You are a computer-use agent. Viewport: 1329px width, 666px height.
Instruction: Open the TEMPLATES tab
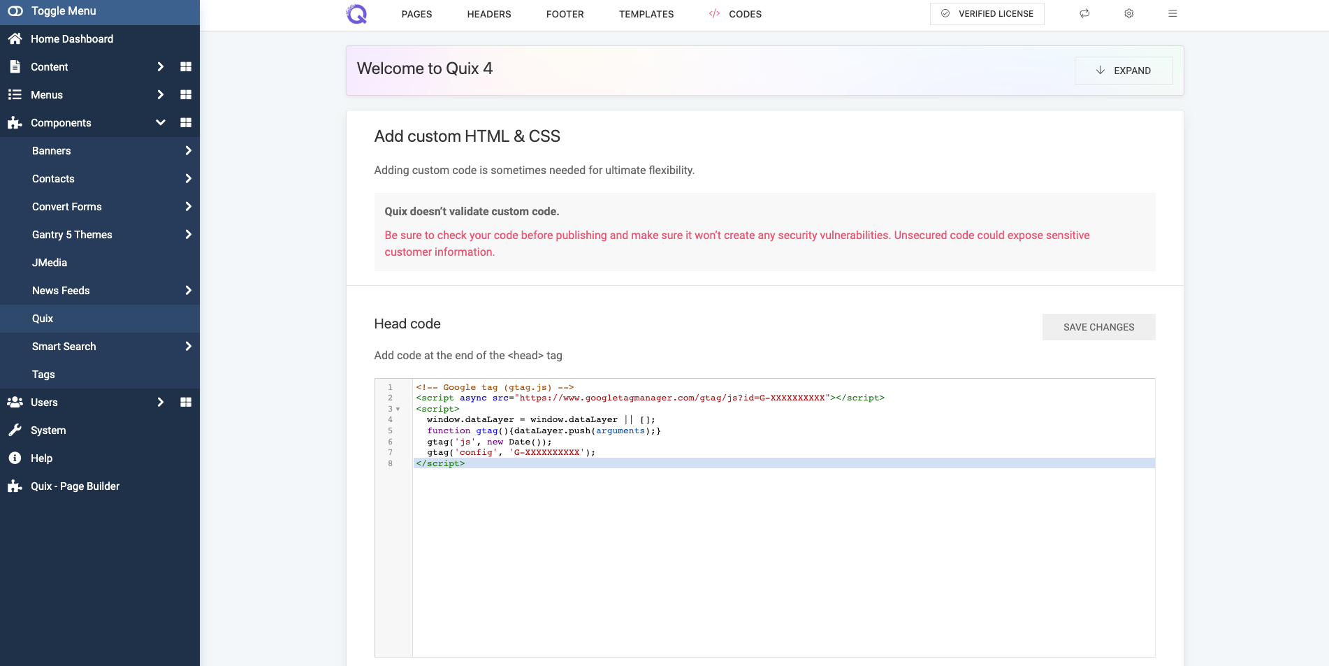(x=646, y=14)
